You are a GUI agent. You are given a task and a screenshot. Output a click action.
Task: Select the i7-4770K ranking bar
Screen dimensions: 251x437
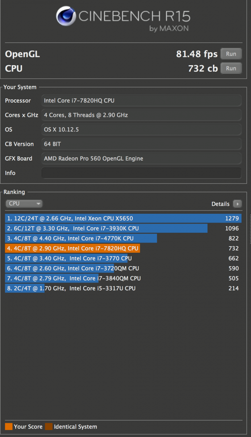pos(80,239)
